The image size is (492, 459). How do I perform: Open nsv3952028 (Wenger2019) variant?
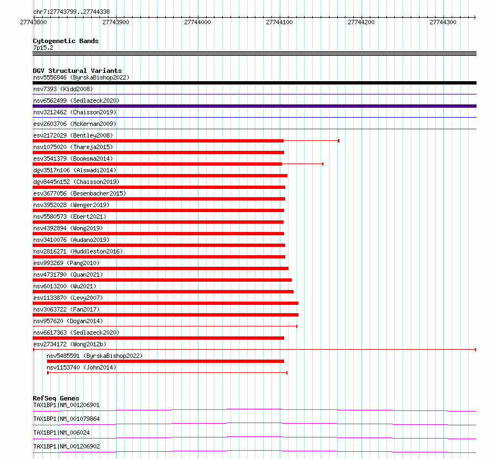(71, 205)
